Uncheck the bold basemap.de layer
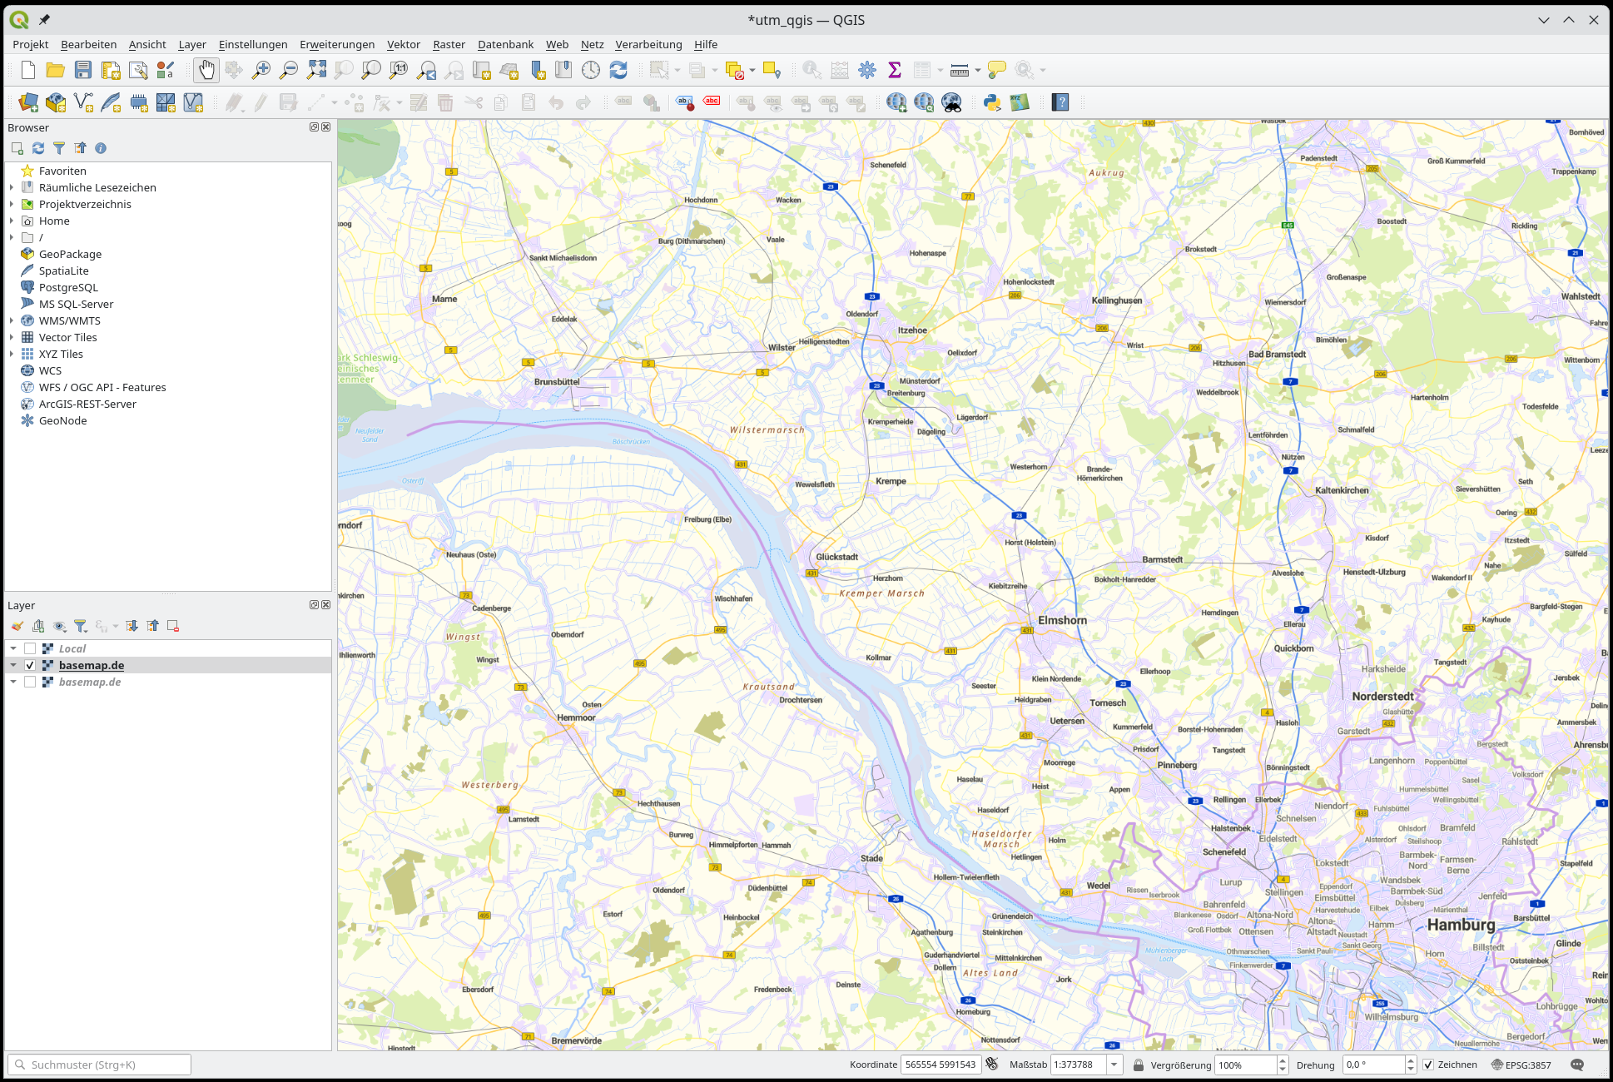The height and width of the screenshot is (1082, 1613). (30, 665)
